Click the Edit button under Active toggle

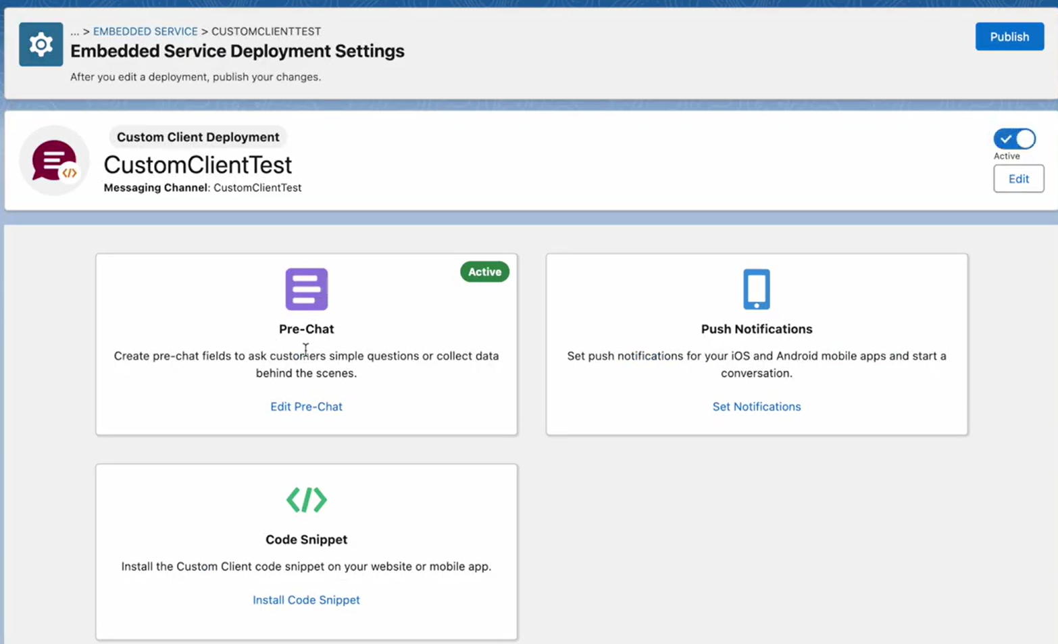click(1018, 179)
